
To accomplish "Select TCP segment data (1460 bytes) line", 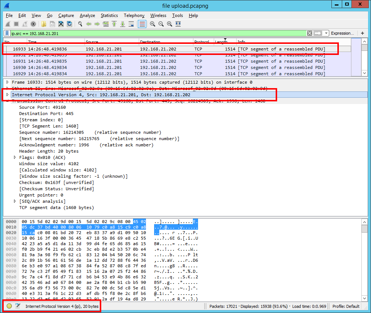I will (57, 208).
